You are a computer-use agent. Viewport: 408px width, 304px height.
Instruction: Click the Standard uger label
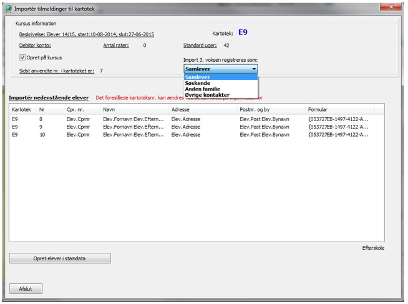pyautogui.click(x=200, y=46)
